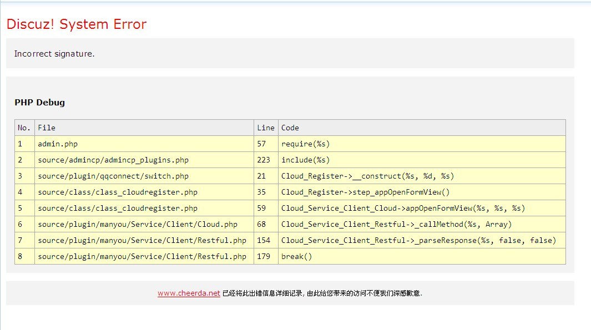The image size is (591, 330).
Task: Click the "No." column header
Action: point(24,128)
